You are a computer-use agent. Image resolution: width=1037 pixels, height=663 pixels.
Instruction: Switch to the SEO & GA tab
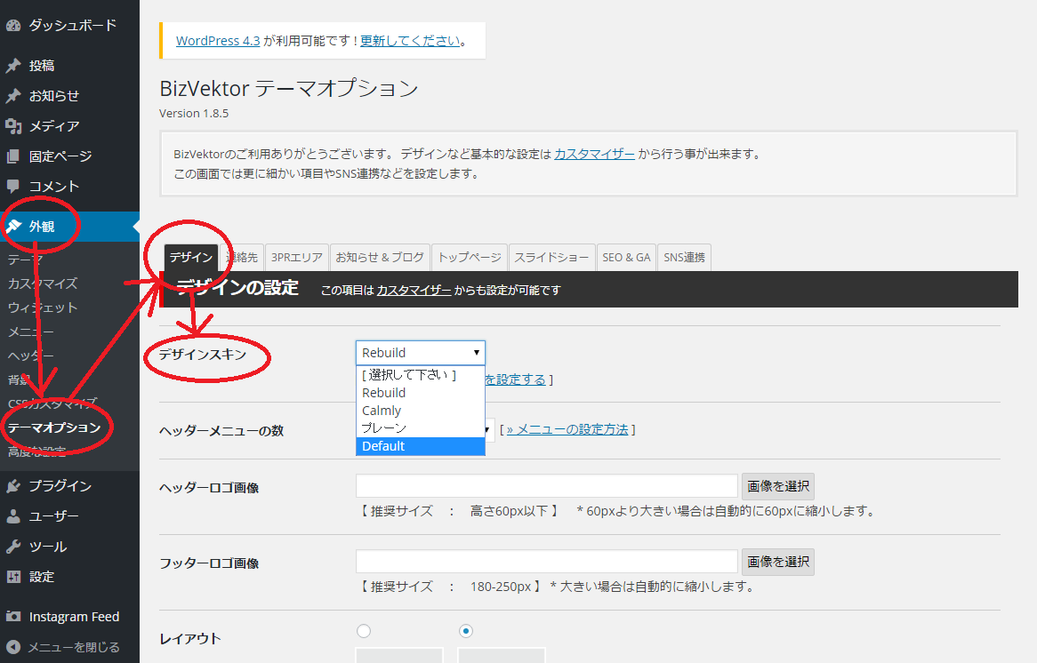[x=626, y=257]
